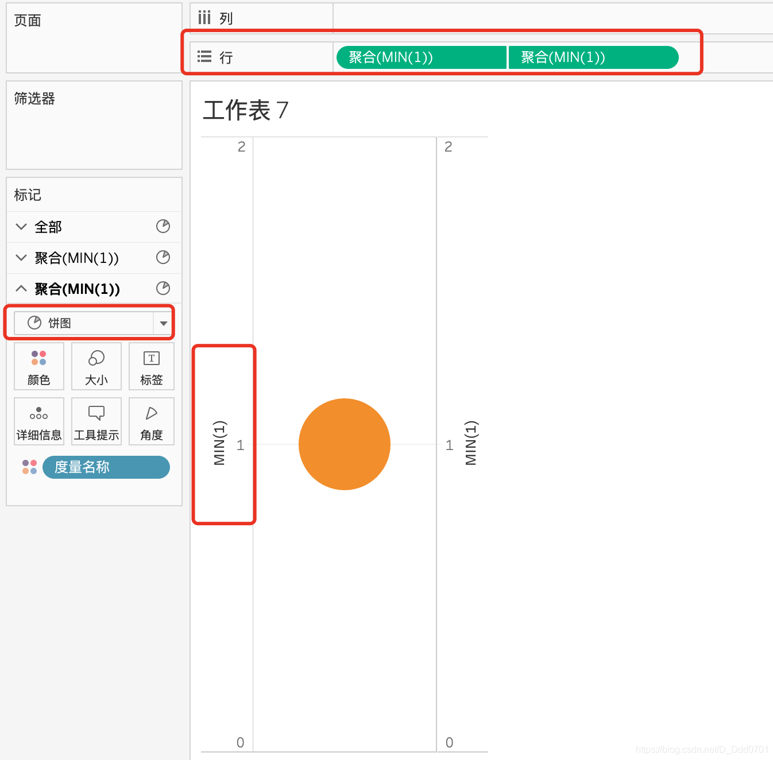
Task: Select first 聚合(MIN(1)) pill on rows shelf
Action: tap(422, 57)
